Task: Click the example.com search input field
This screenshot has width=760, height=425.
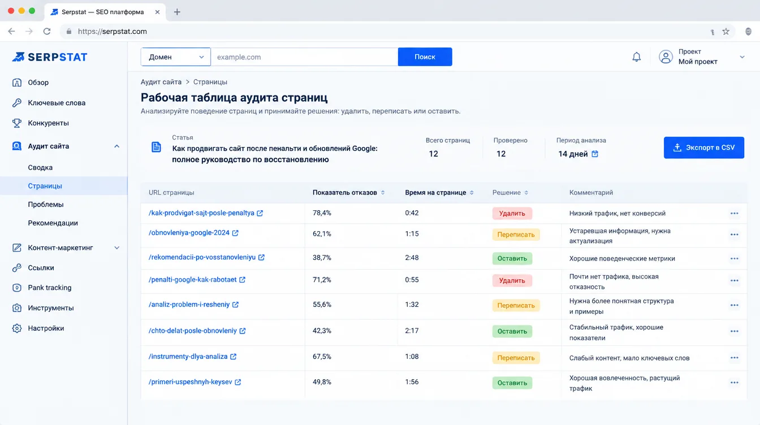Action: click(x=304, y=57)
